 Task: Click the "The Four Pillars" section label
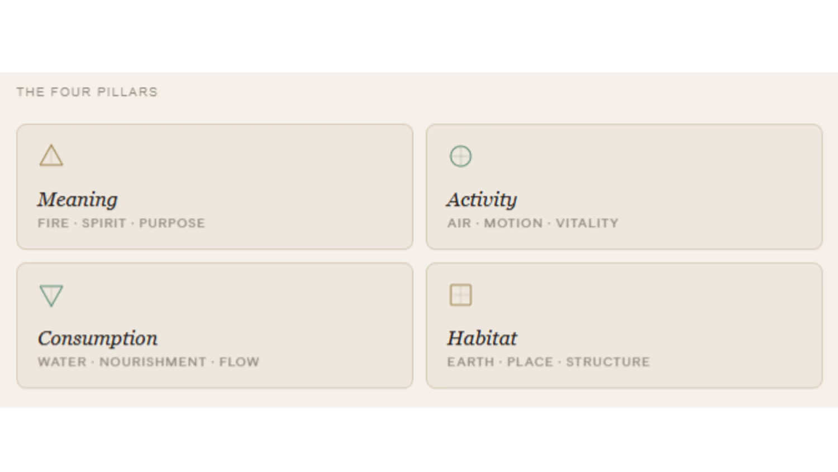tap(87, 92)
